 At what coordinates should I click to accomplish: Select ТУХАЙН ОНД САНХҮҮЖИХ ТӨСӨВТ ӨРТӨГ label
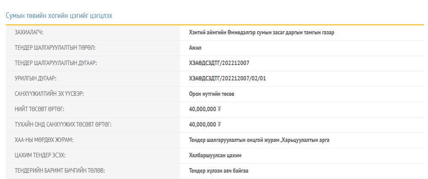point(63,125)
